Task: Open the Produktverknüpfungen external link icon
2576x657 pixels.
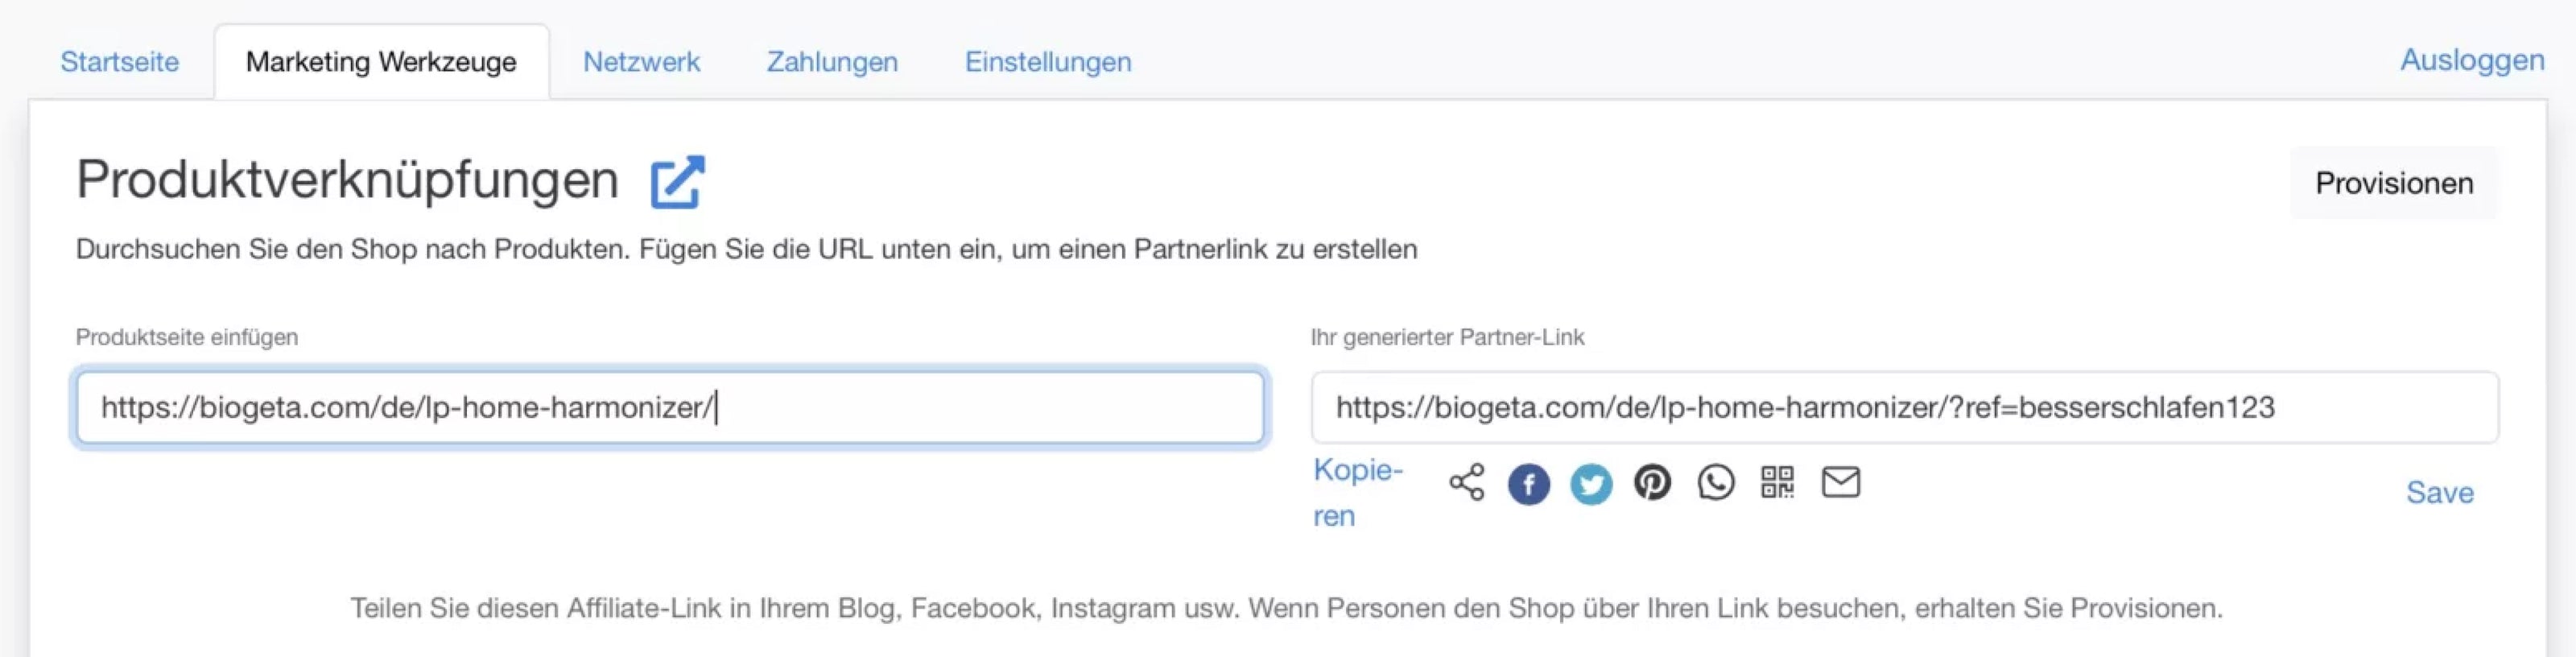Action: click(x=677, y=182)
